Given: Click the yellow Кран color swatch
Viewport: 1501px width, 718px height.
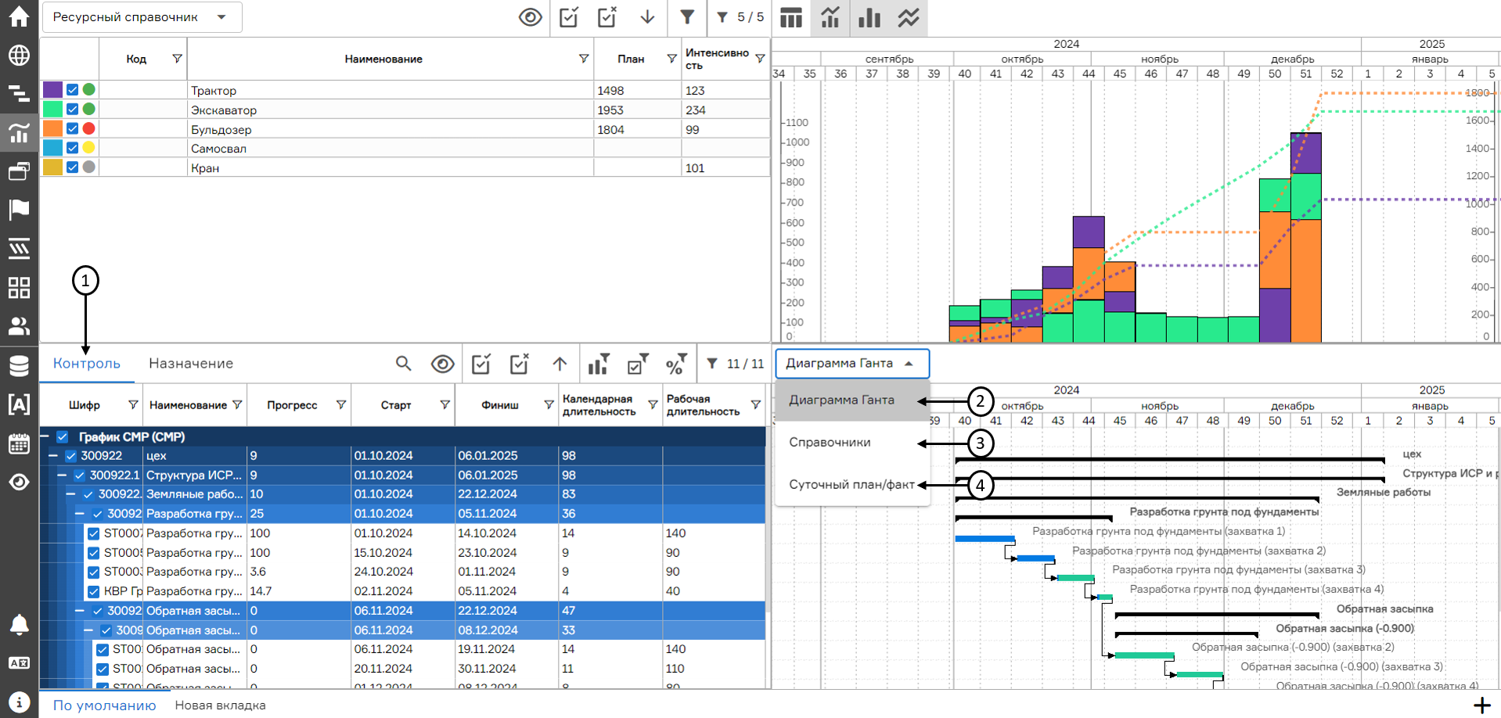Looking at the screenshot, I should coord(52,167).
